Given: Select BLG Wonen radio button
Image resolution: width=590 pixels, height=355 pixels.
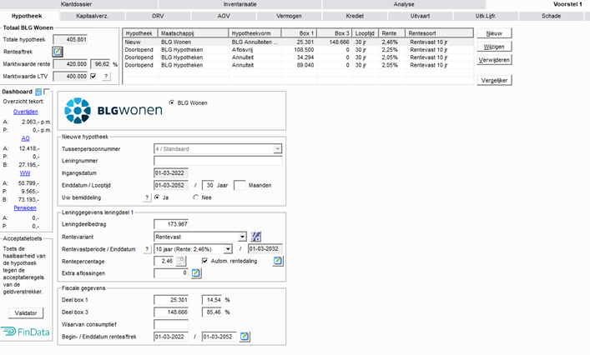Looking at the screenshot, I should click(172, 102).
